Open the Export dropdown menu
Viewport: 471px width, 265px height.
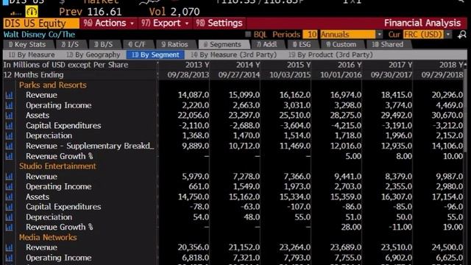click(165, 23)
